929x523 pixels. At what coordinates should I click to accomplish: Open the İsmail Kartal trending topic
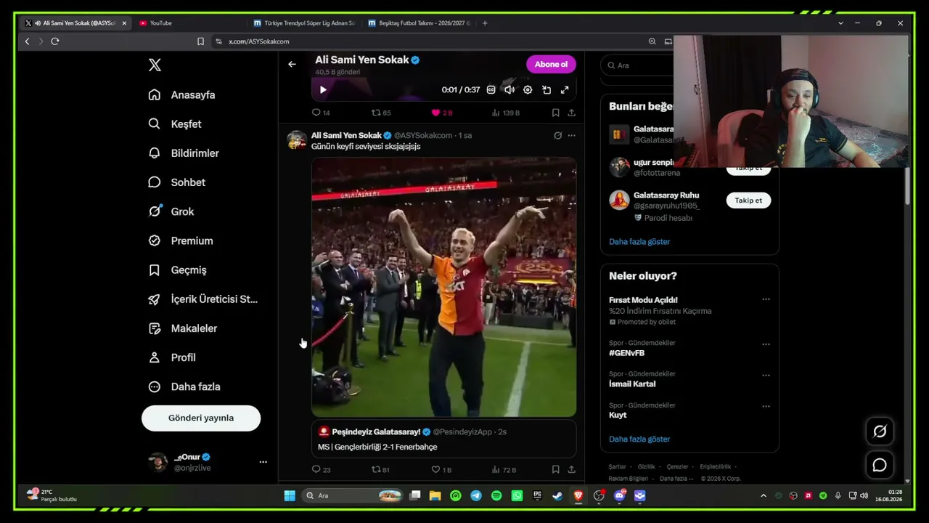tap(632, 384)
